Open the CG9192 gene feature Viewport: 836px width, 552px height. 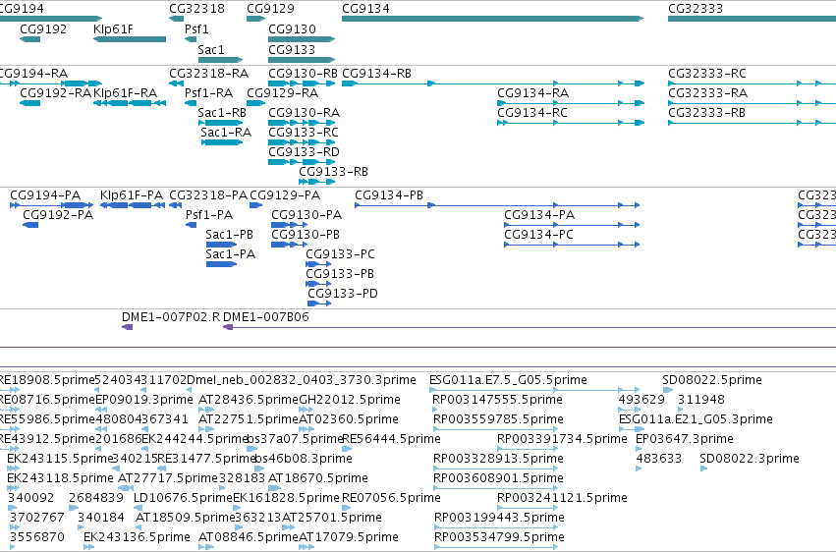tap(29, 39)
